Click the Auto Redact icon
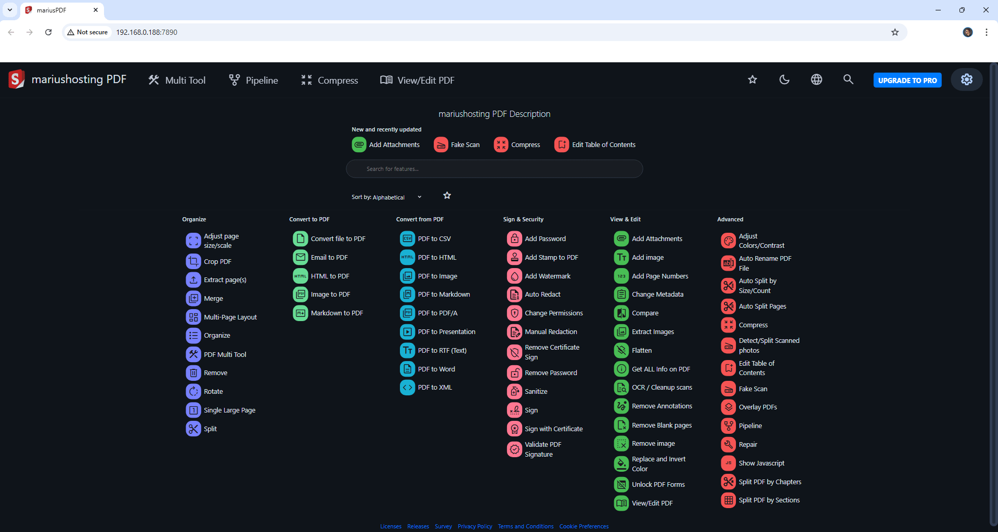 (514, 294)
